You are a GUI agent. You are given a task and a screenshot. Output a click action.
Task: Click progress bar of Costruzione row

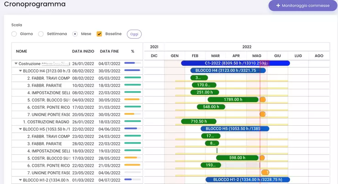132,63
